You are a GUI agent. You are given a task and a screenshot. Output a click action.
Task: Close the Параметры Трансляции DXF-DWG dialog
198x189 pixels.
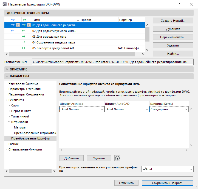191,4
